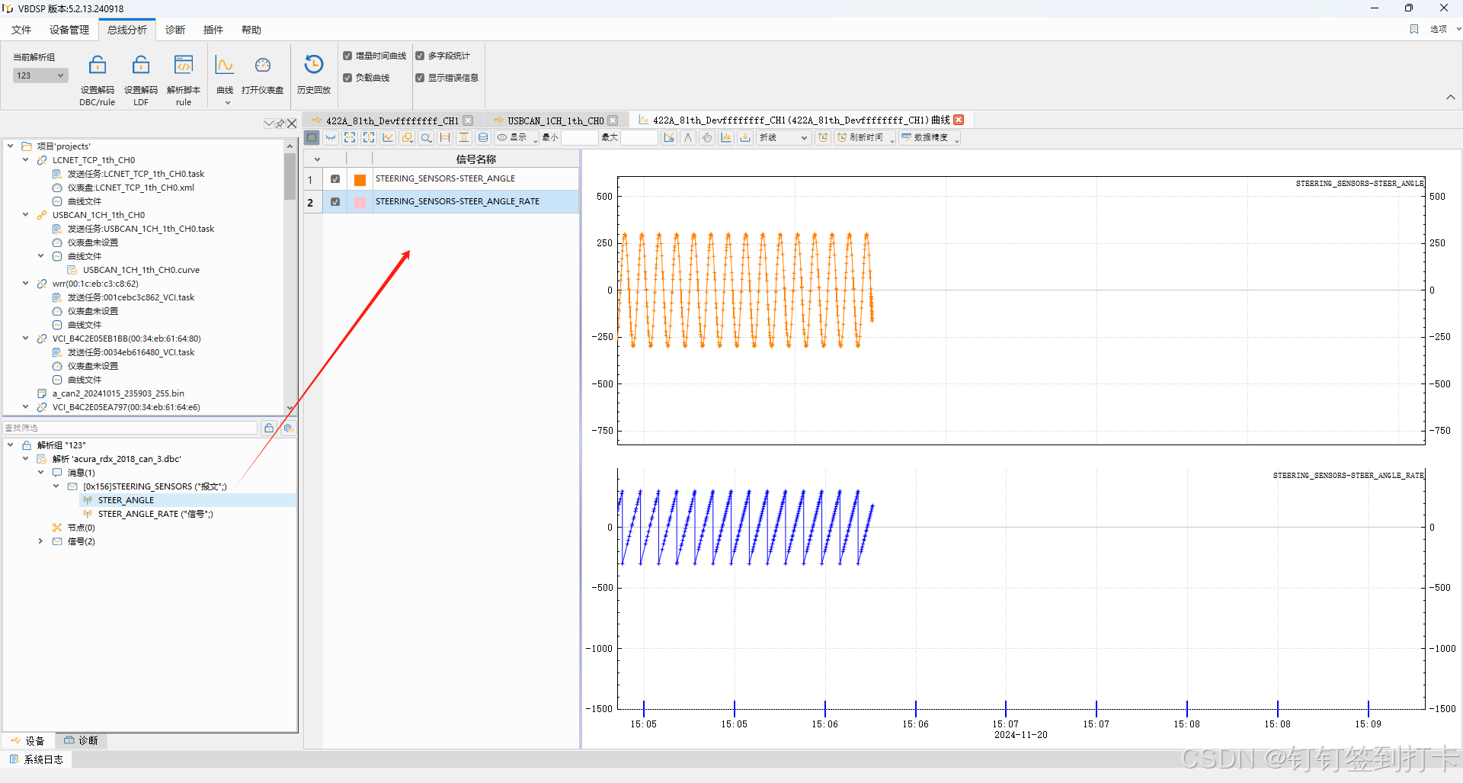Viewport: 1463px width, 783px height.
Task: Open the 折线 line type dropdown
Action: (x=783, y=137)
